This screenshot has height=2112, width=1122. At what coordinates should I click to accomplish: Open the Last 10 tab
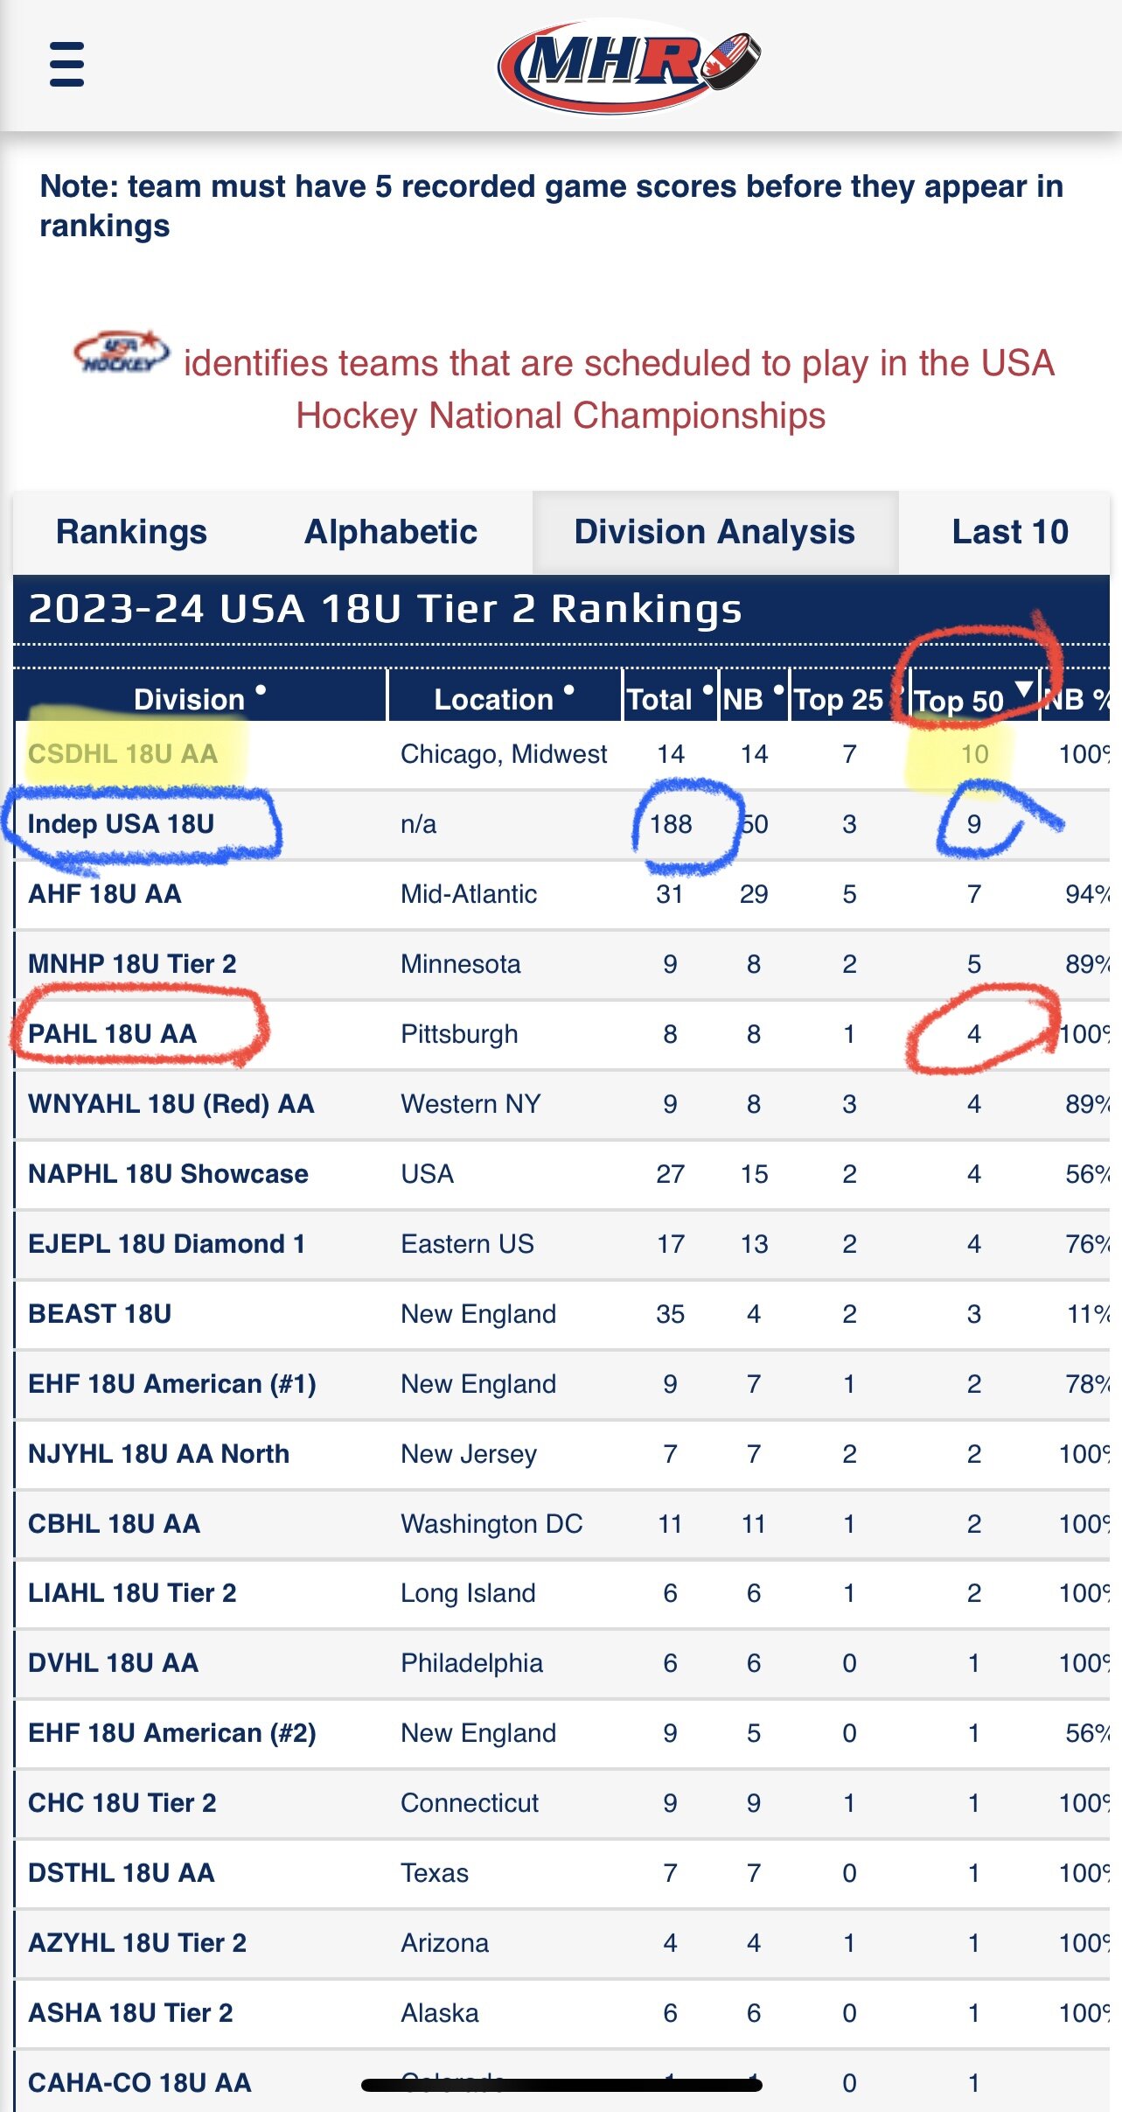pyautogui.click(x=1010, y=531)
